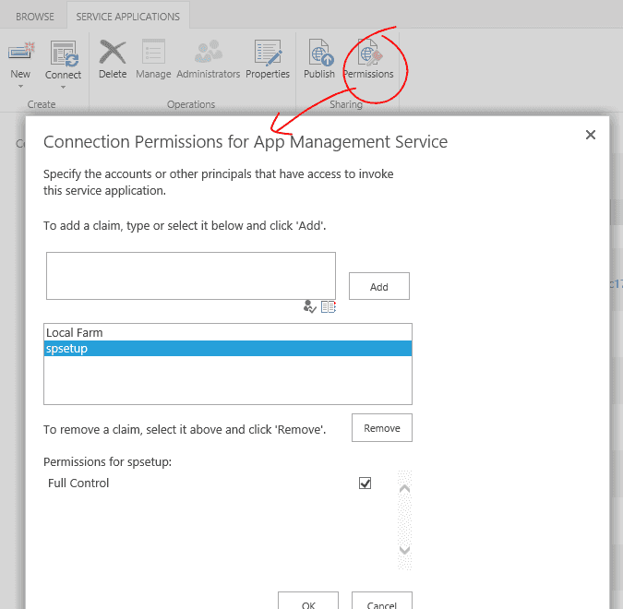Viewport: 623px width, 609px height.
Task: Click the Add button
Action: click(378, 286)
